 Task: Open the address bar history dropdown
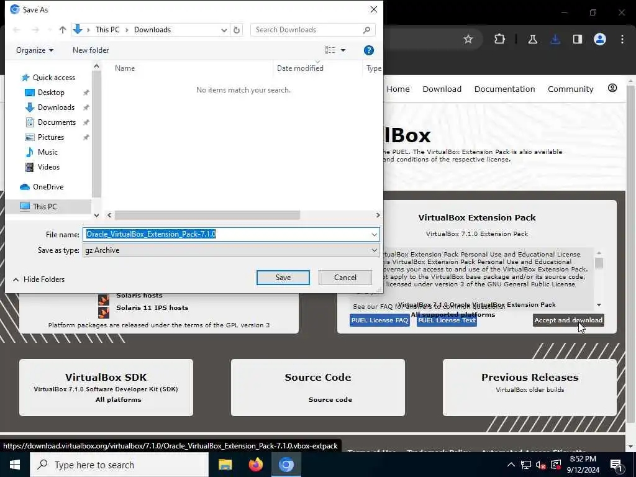(x=224, y=30)
